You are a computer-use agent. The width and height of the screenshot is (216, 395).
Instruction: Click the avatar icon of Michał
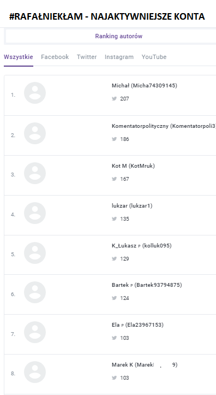pyautogui.click(x=35, y=93)
